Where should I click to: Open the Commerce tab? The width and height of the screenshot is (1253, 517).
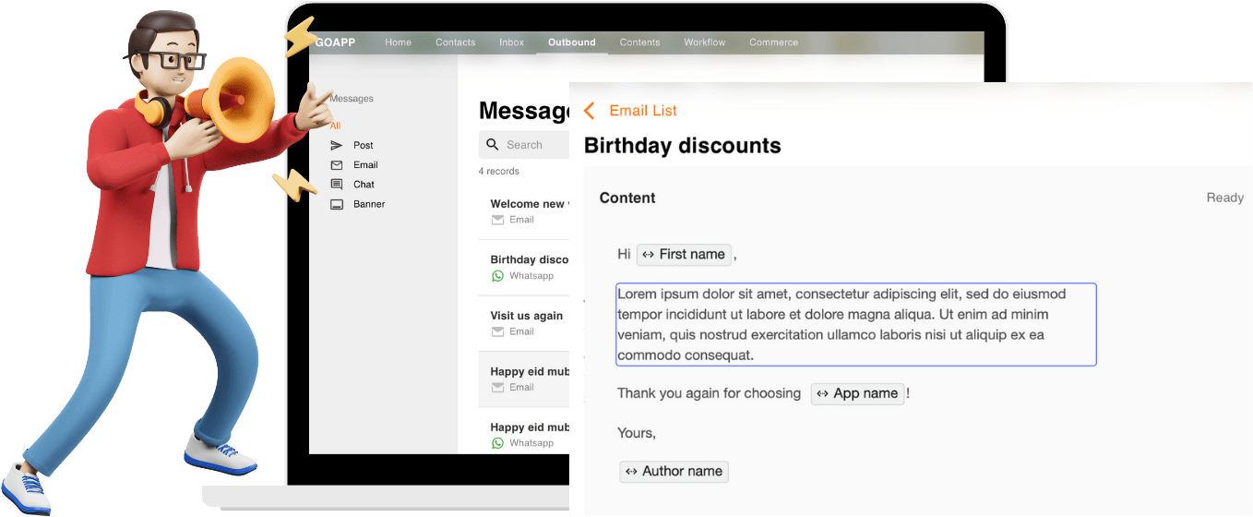pyautogui.click(x=774, y=42)
